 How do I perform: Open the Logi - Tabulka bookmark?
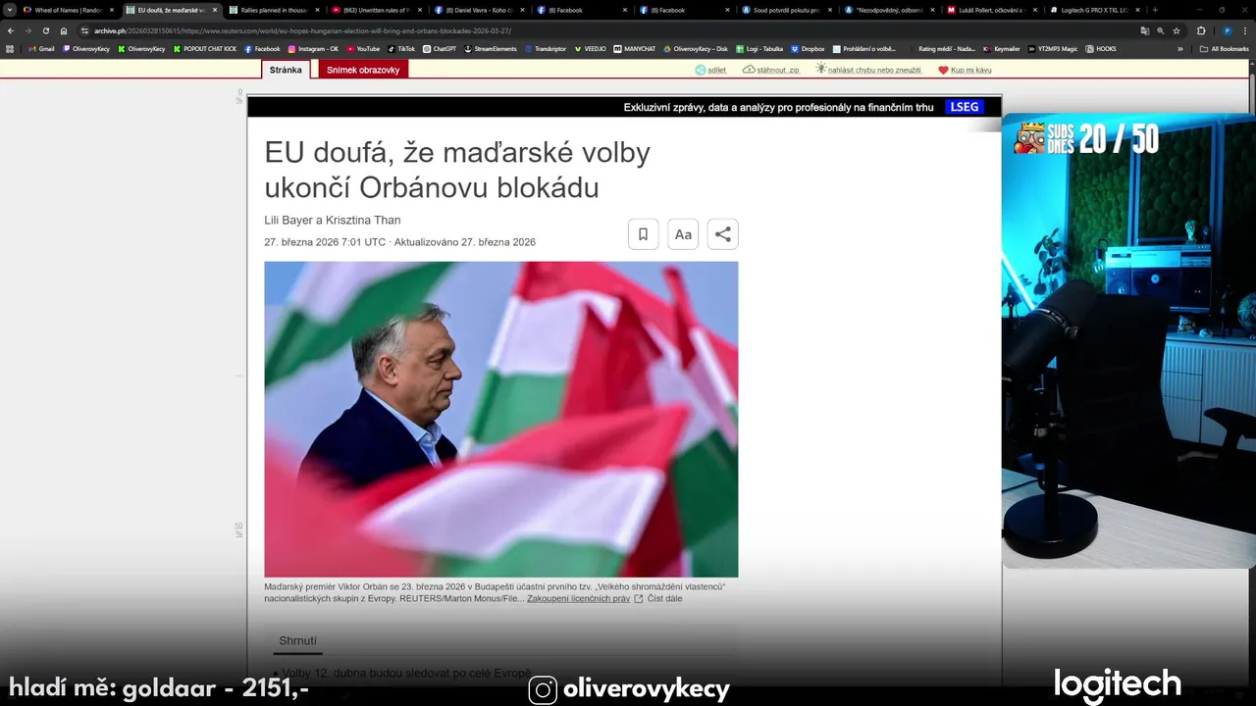[x=759, y=48]
